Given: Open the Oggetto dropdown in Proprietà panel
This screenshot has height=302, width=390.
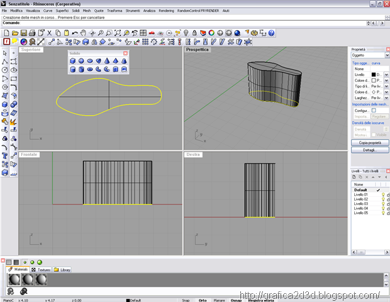Looking at the screenshot, I should coord(386,55).
